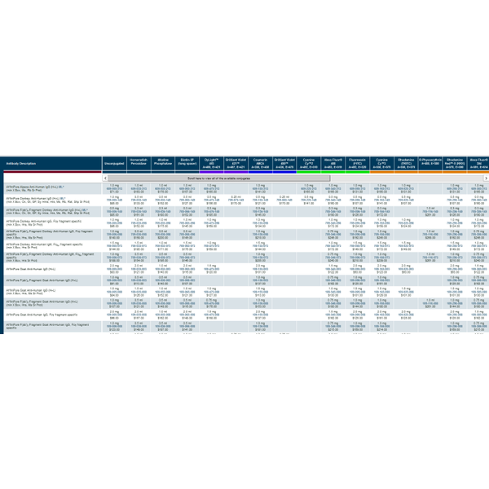Image resolution: width=489 pixels, height=489 pixels.
Task: Open the F(ab')2 Donkey IgG Fcγ row Horseradish Peroxidase code
Action: 139,235
